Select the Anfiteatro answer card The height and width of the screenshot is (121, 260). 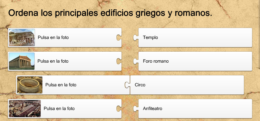pyautogui.click(x=195, y=109)
